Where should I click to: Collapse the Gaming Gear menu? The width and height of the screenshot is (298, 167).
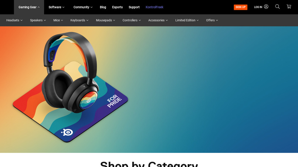(29, 7)
